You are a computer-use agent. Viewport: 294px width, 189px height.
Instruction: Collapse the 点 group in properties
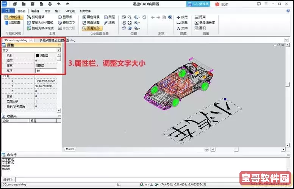point(4,76)
